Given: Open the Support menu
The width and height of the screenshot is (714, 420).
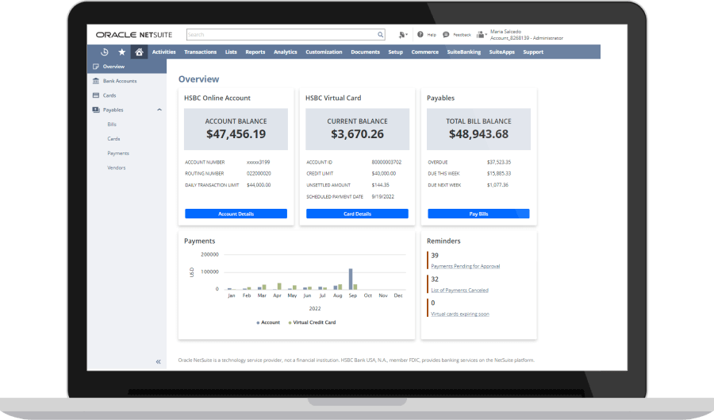Looking at the screenshot, I should pos(533,52).
